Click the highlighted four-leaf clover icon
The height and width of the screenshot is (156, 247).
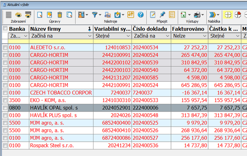click(228, 15)
